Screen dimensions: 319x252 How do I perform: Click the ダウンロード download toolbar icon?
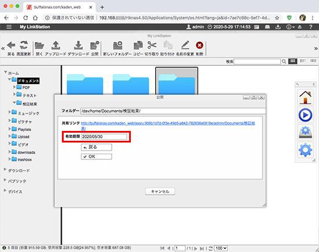(78, 45)
